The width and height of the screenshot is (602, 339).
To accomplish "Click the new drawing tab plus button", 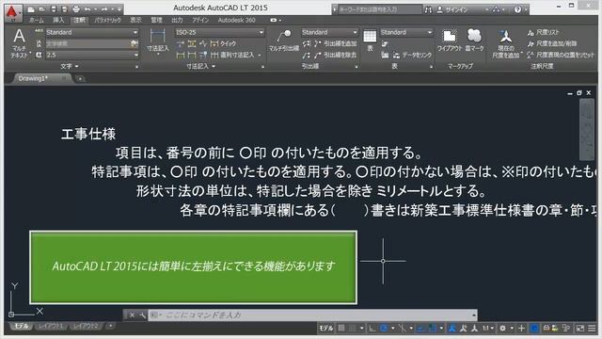I will coord(80,79).
